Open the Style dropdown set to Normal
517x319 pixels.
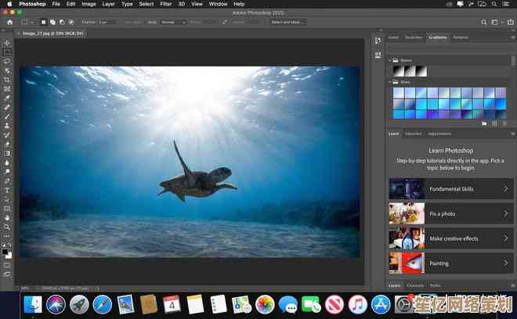coord(171,22)
